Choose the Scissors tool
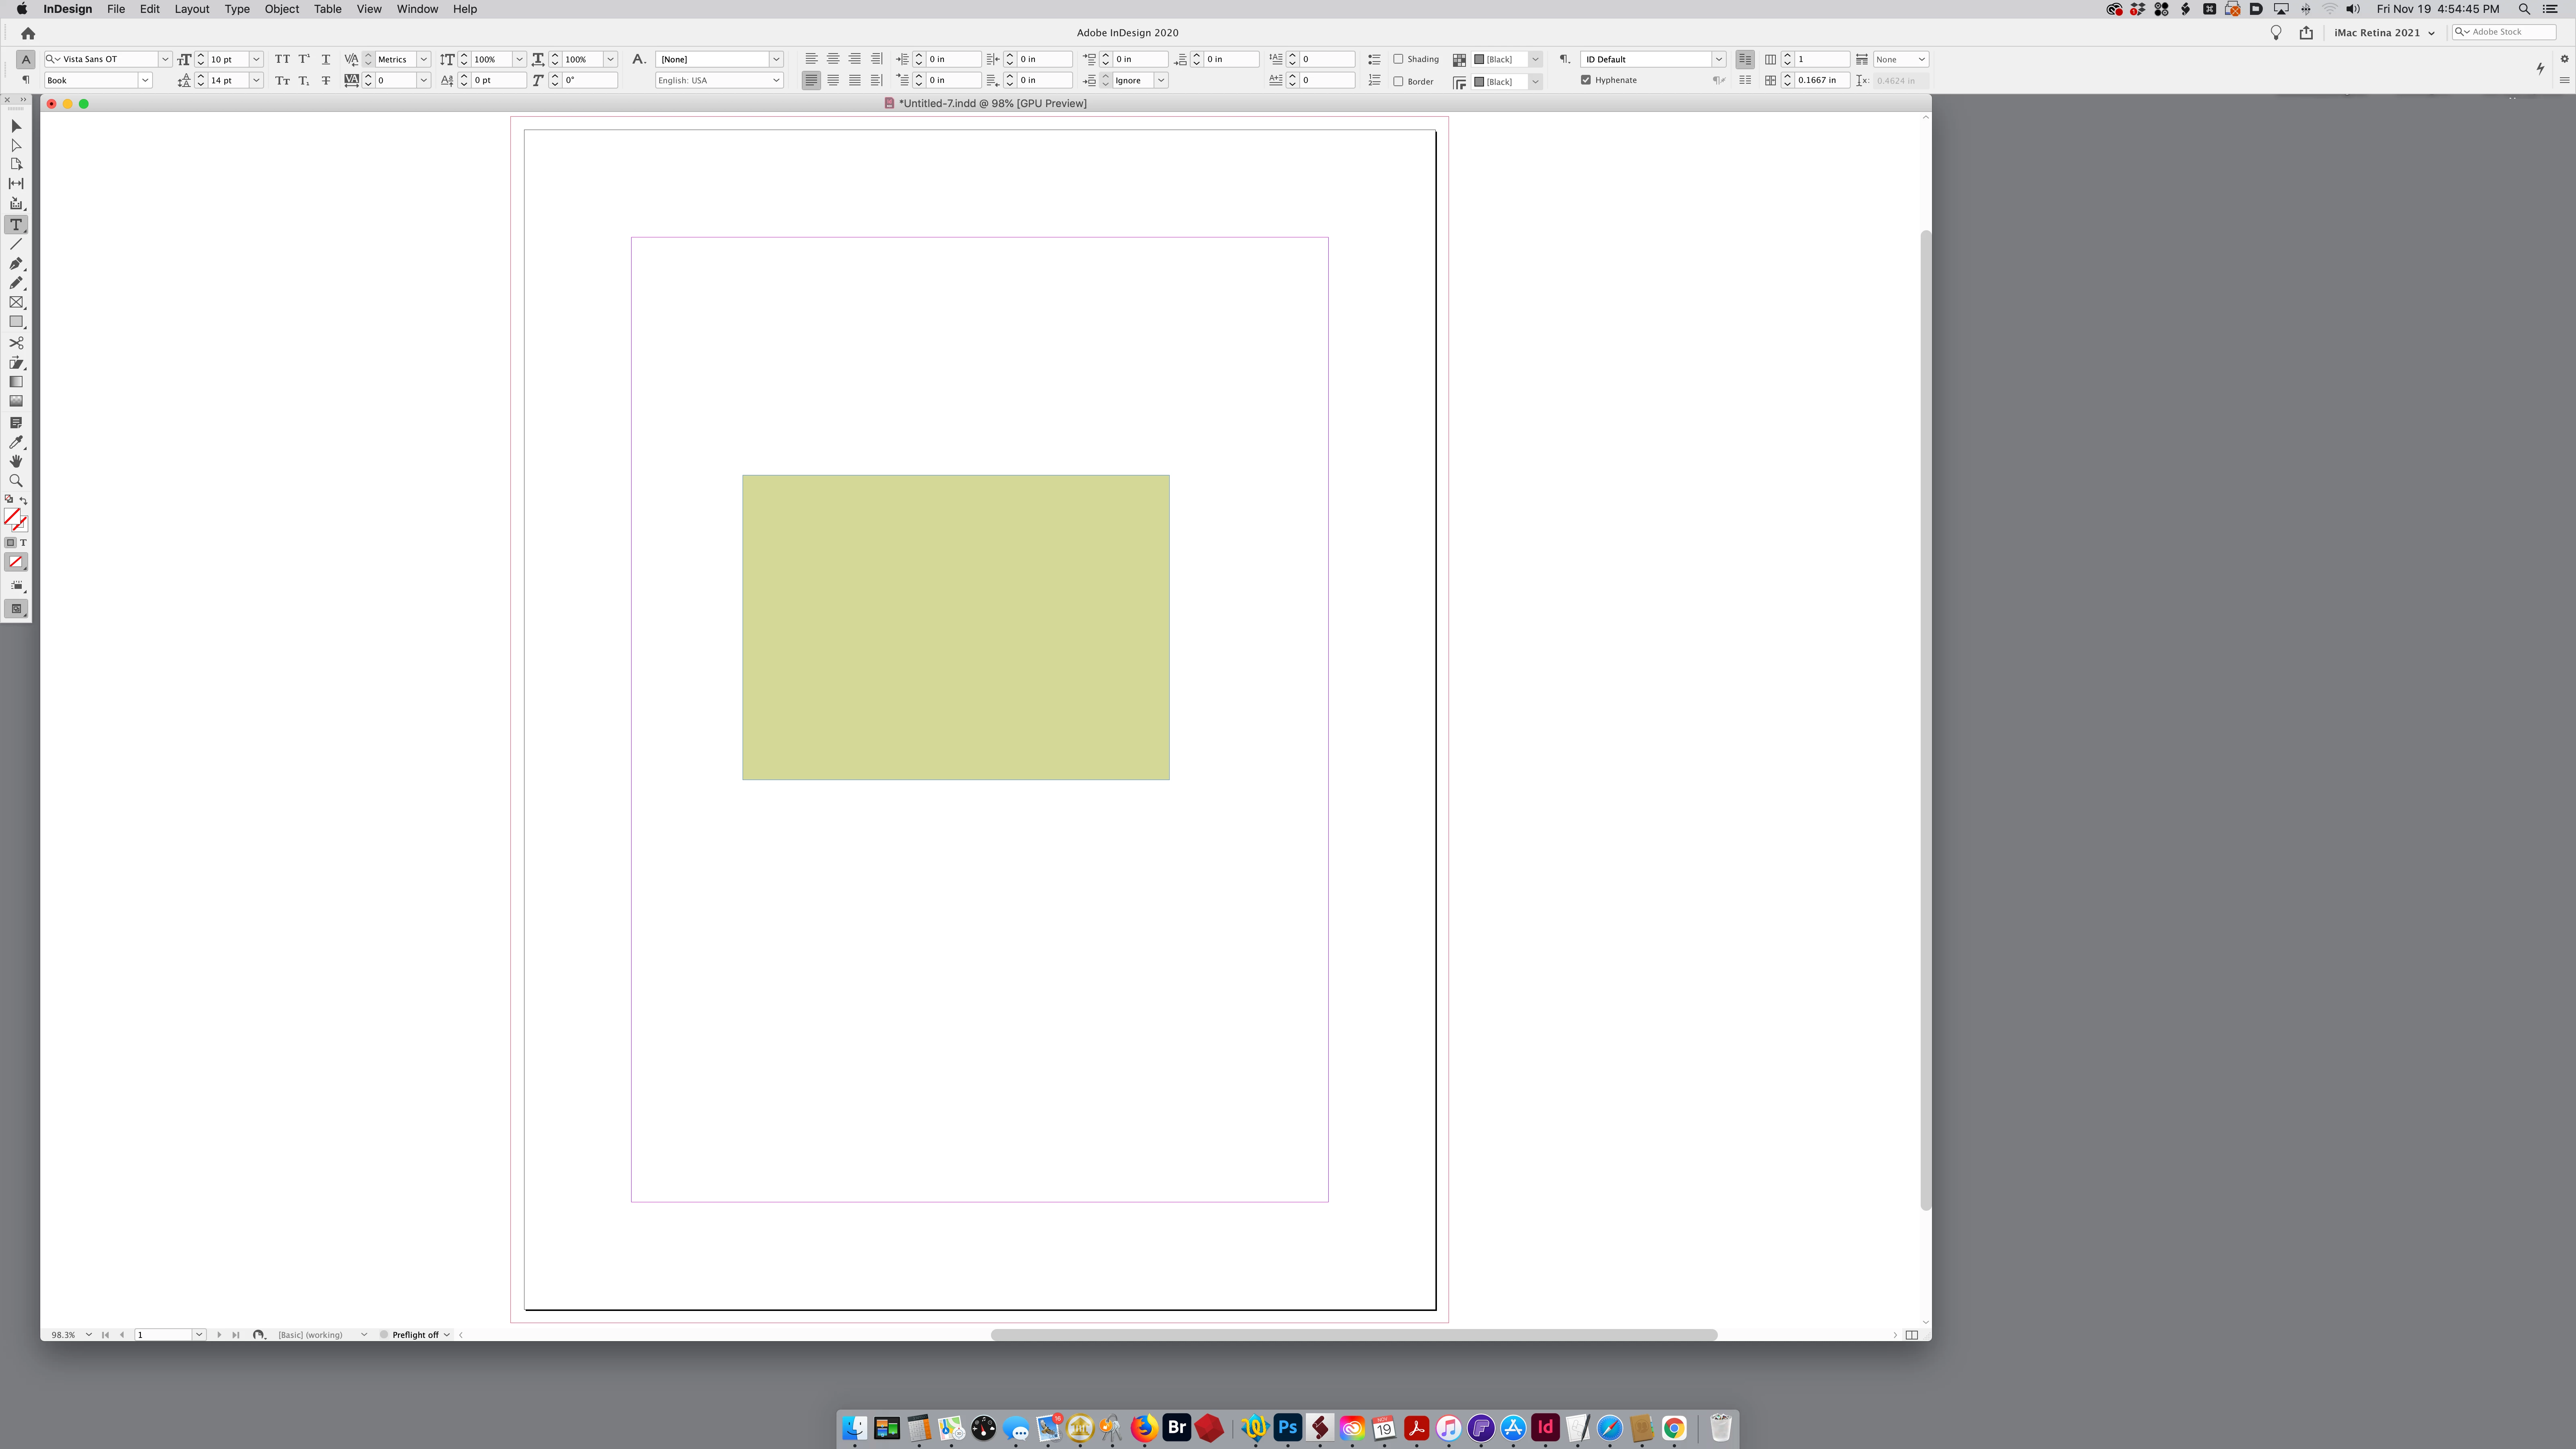The height and width of the screenshot is (1449, 2576). [x=16, y=343]
